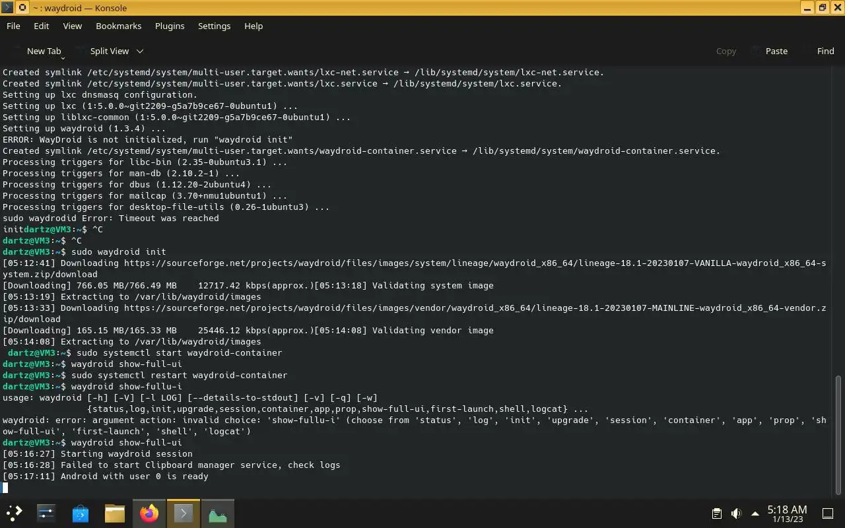Click the 'Android with user 0 is ready' line
845x528 pixels.
click(106, 476)
